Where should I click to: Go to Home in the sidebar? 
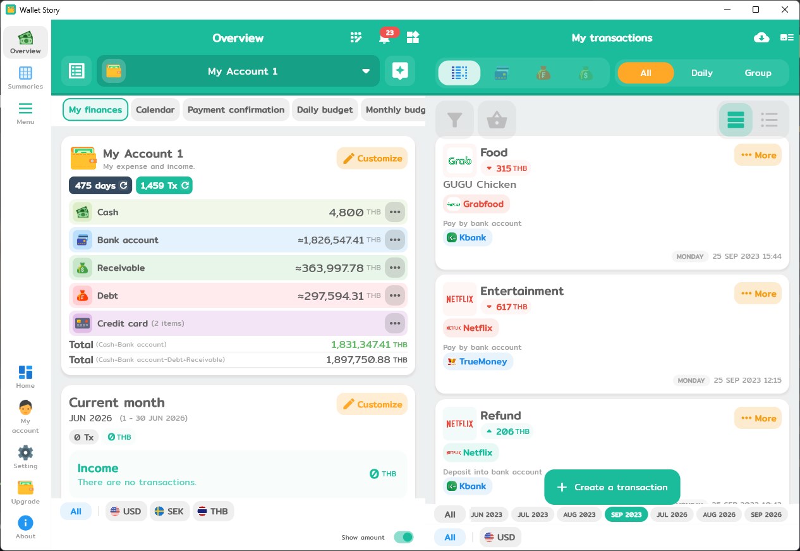coord(25,377)
